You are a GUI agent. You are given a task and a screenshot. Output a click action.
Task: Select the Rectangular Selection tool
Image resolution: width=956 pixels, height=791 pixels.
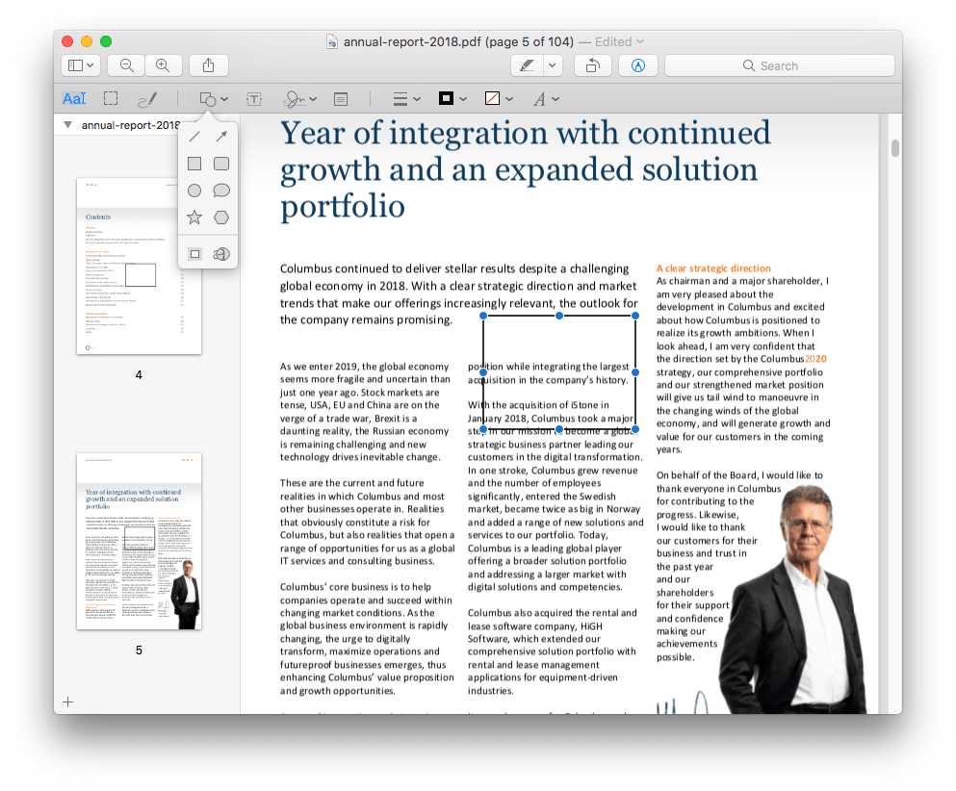111,98
